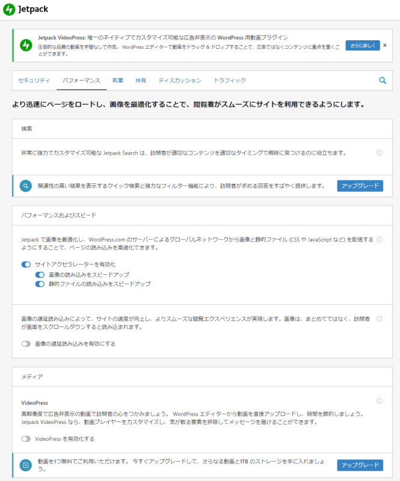Dismiss the VideoPress banner with the X
This screenshot has height=481, width=400.
[385, 46]
